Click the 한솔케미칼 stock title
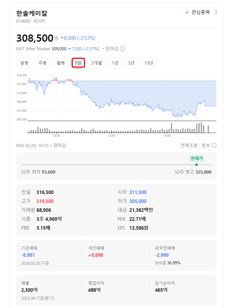The image size is (234, 308). [32, 13]
